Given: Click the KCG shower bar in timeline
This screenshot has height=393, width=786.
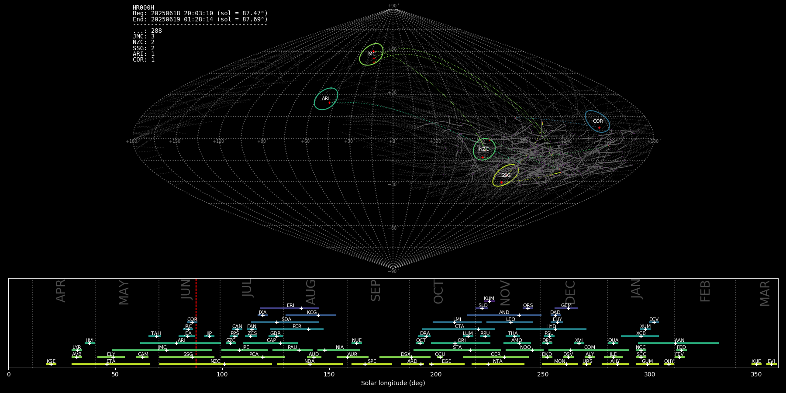Looking at the screenshot, I should [x=311, y=315].
